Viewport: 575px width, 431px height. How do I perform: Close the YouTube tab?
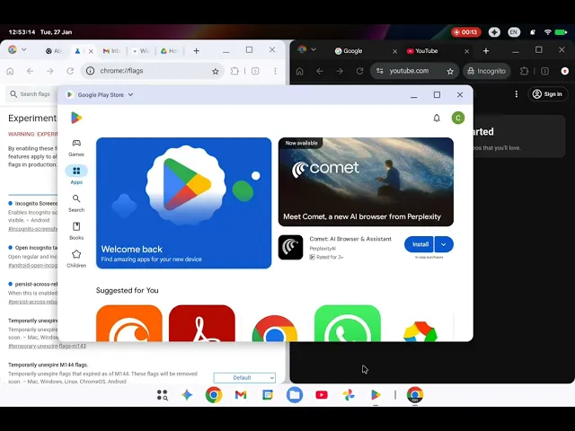point(466,51)
